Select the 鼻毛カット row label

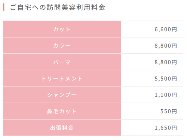[62, 111]
